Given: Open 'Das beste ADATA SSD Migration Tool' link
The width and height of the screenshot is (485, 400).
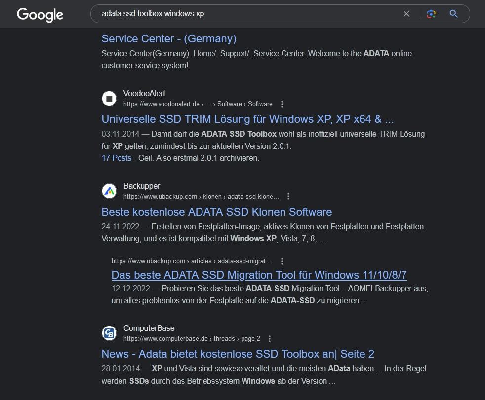Looking at the screenshot, I should pos(259,275).
